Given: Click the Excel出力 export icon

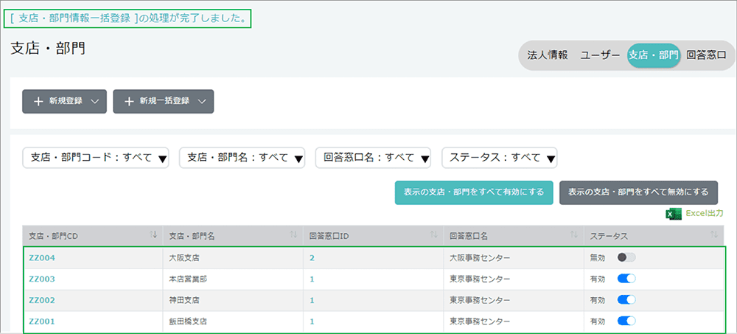Looking at the screenshot, I should (x=672, y=214).
